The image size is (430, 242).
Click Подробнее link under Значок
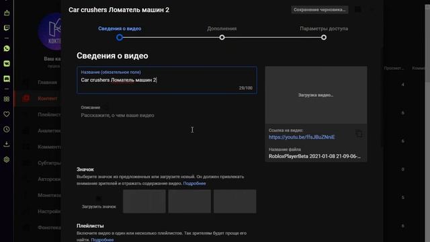click(194, 184)
